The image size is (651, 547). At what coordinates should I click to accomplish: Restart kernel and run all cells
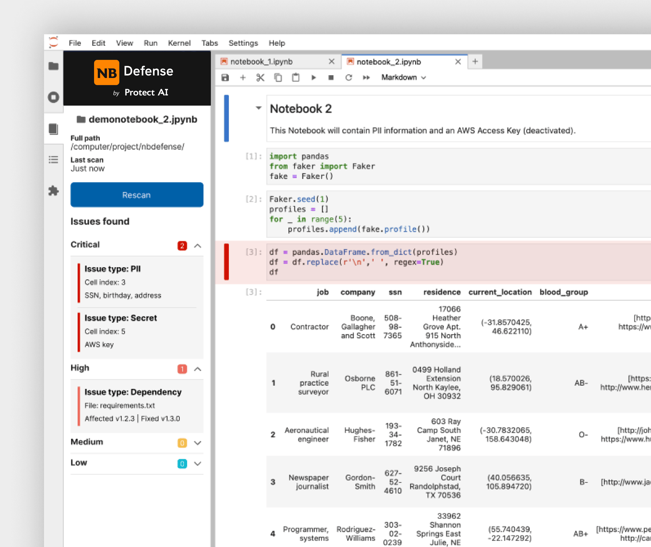pyautogui.click(x=366, y=77)
